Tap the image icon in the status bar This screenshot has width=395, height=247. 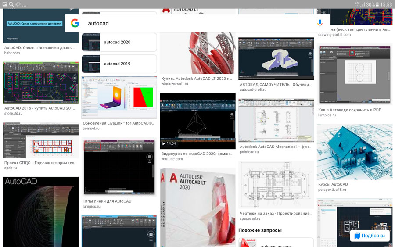4,4
